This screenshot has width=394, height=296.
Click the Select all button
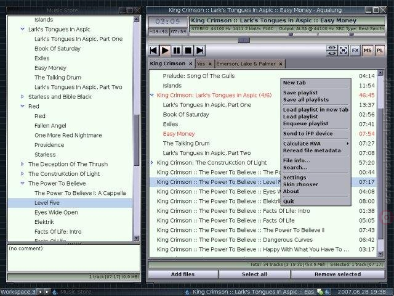(254, 274)
